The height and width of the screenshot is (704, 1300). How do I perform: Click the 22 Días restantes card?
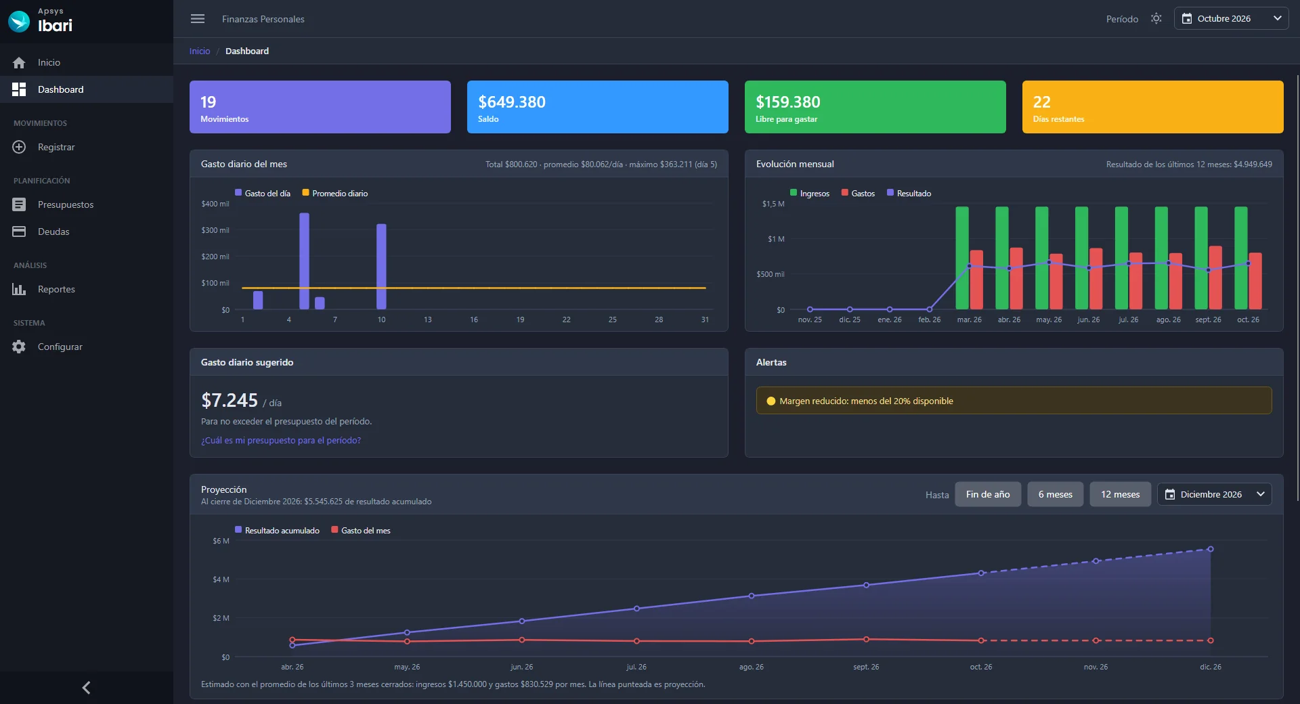pos(1153,107)
